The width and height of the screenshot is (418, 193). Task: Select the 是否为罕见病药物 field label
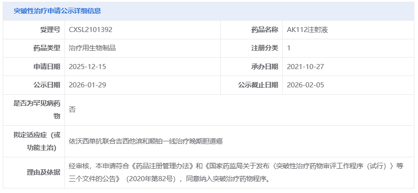(38, 110)
